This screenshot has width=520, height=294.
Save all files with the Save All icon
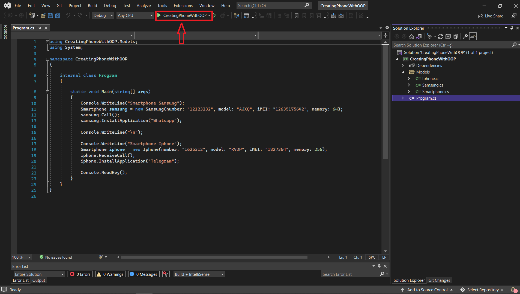coord(58,16)
